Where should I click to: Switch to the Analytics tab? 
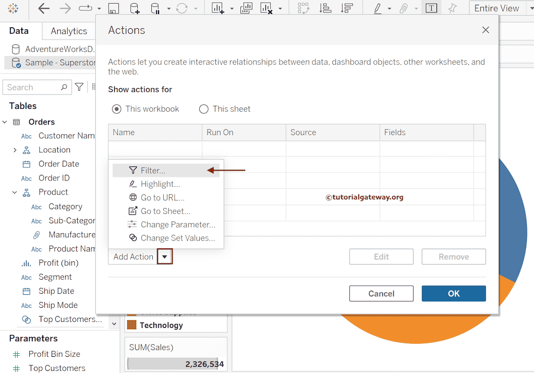pyautogui.click(x=69, y=31)
